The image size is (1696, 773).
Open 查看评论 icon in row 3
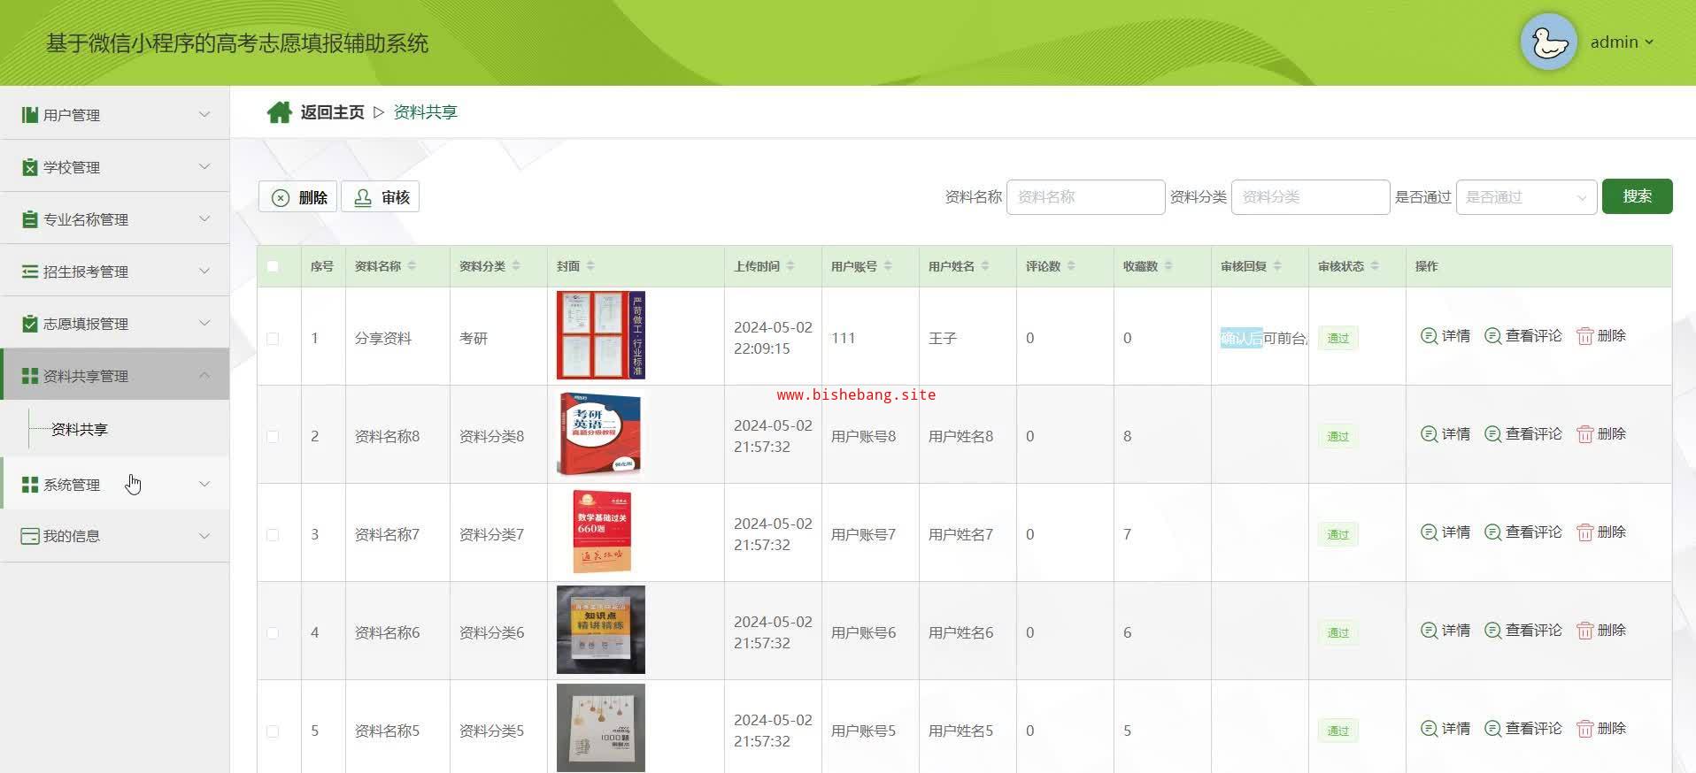coord(1492,532)
